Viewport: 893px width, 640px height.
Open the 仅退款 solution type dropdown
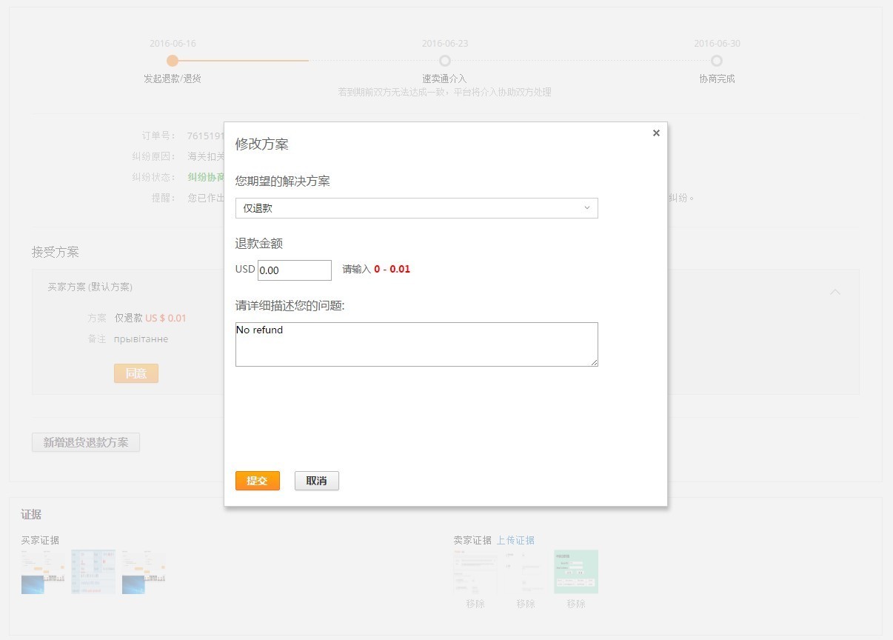pos(586,208)
